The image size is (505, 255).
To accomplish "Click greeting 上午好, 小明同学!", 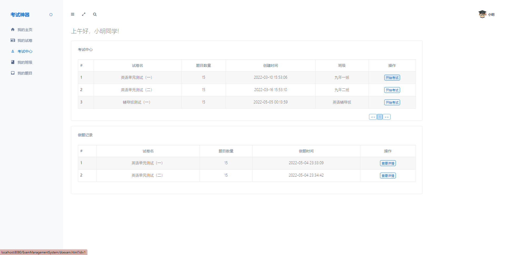I will (95, 31).
